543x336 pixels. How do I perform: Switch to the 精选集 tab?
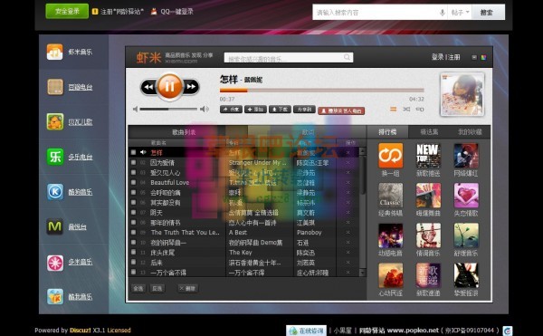tap(429, 132)
